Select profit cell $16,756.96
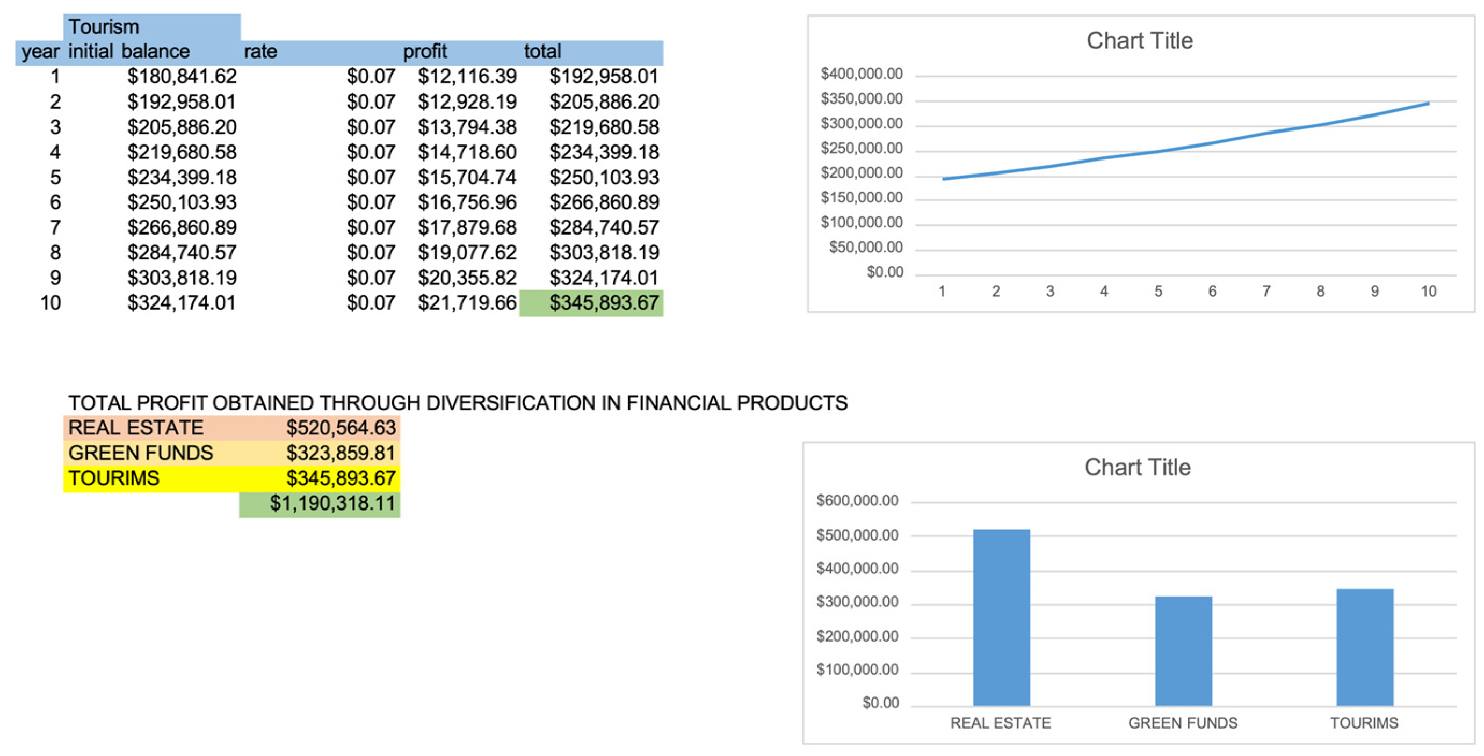The width and height of the screenshot is (1484, 756). (x=467, y=202)
